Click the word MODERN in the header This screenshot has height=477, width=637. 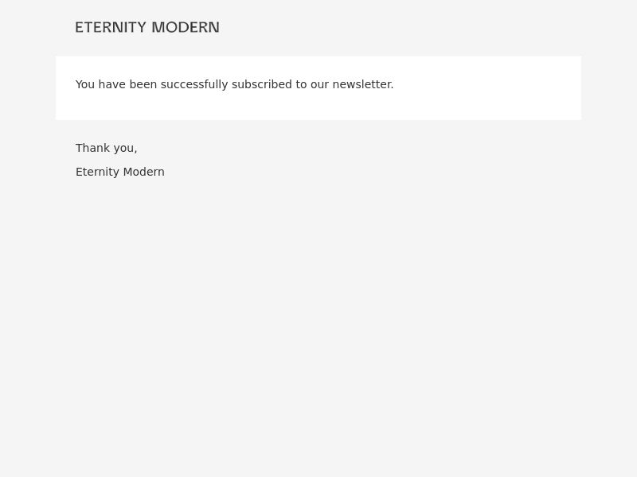click(186, 28)
